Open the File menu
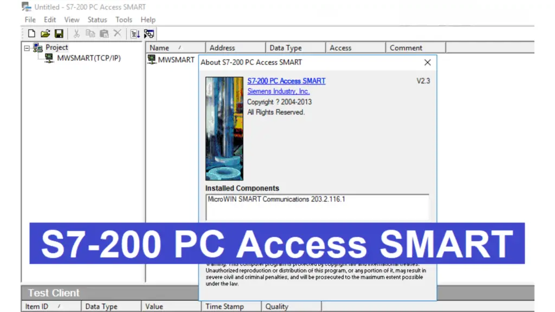Viewport: 555px width, 312px height. click(x=30, y=19)
